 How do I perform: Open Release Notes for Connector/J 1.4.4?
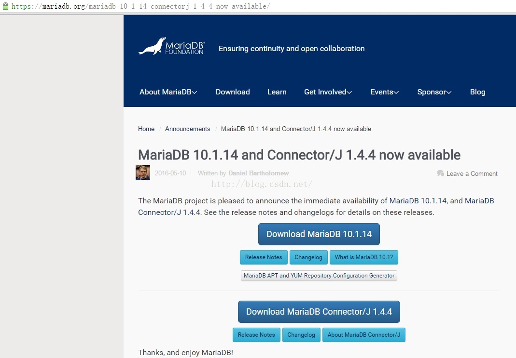(256, 335)
